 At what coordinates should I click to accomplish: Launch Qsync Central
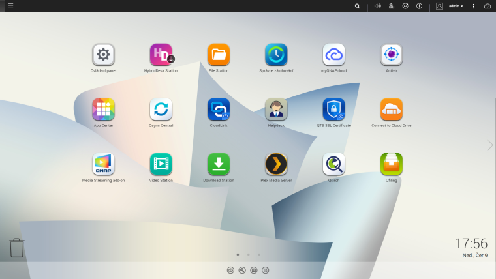pos(161,110)
